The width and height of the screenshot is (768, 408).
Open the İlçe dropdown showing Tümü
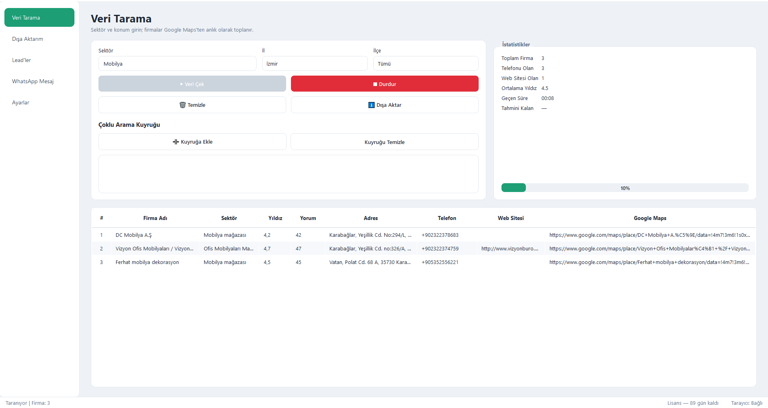[x=426, y=64]
